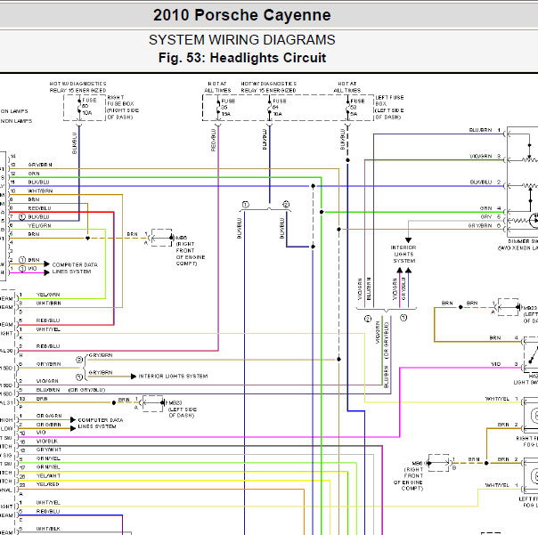Click the MB6 ground symbol

[439, 463]
